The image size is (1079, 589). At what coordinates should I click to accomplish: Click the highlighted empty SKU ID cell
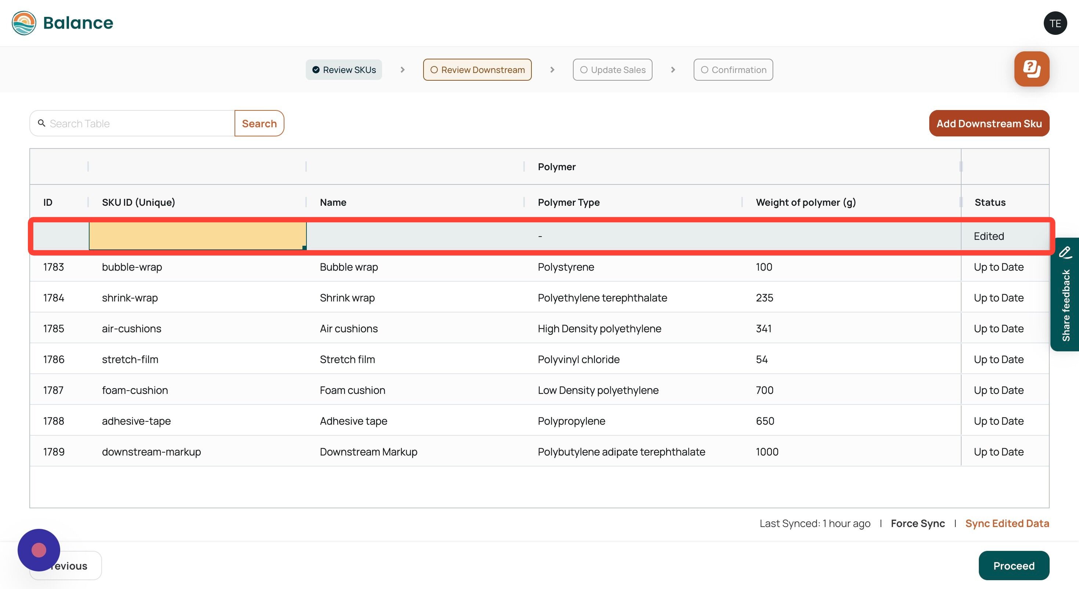tap(197, 236)
